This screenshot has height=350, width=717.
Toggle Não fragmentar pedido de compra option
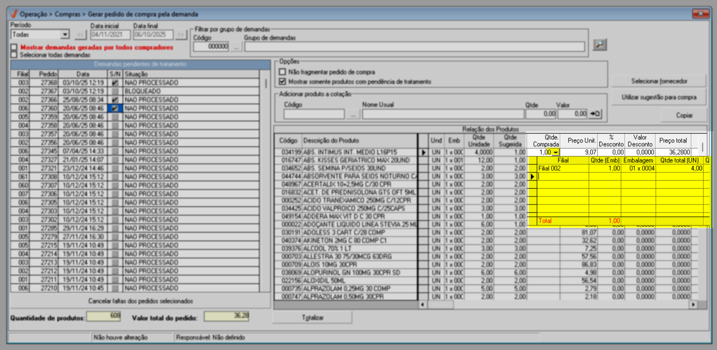pos(282,72)
